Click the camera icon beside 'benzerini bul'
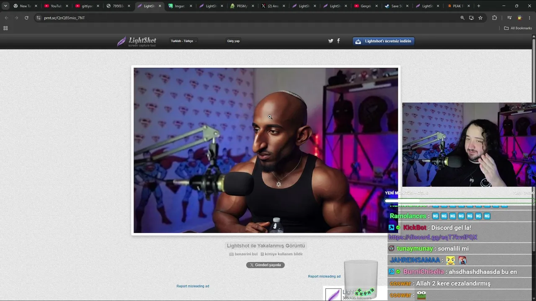 pyautogui.click(x=231, y=254)
